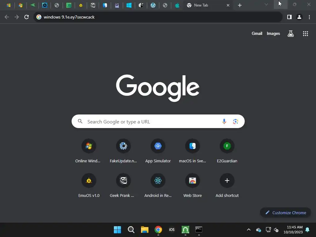316x237 pixels.
Task: Open the cyan Windows 10 logo tab
Action: coord(129,5)
